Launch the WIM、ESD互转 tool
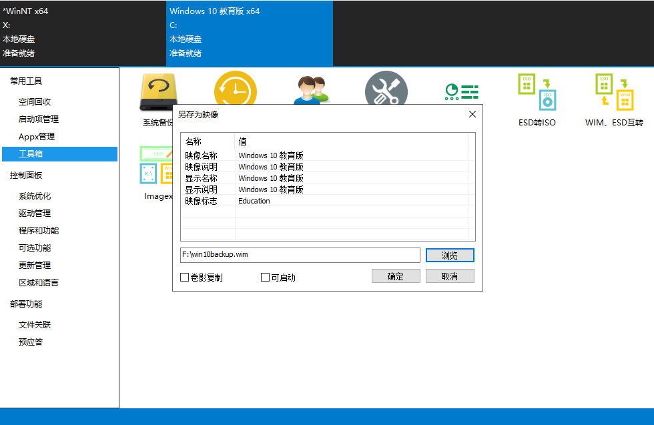The width and height of the screenshot is (654, 425). [615, 100]
